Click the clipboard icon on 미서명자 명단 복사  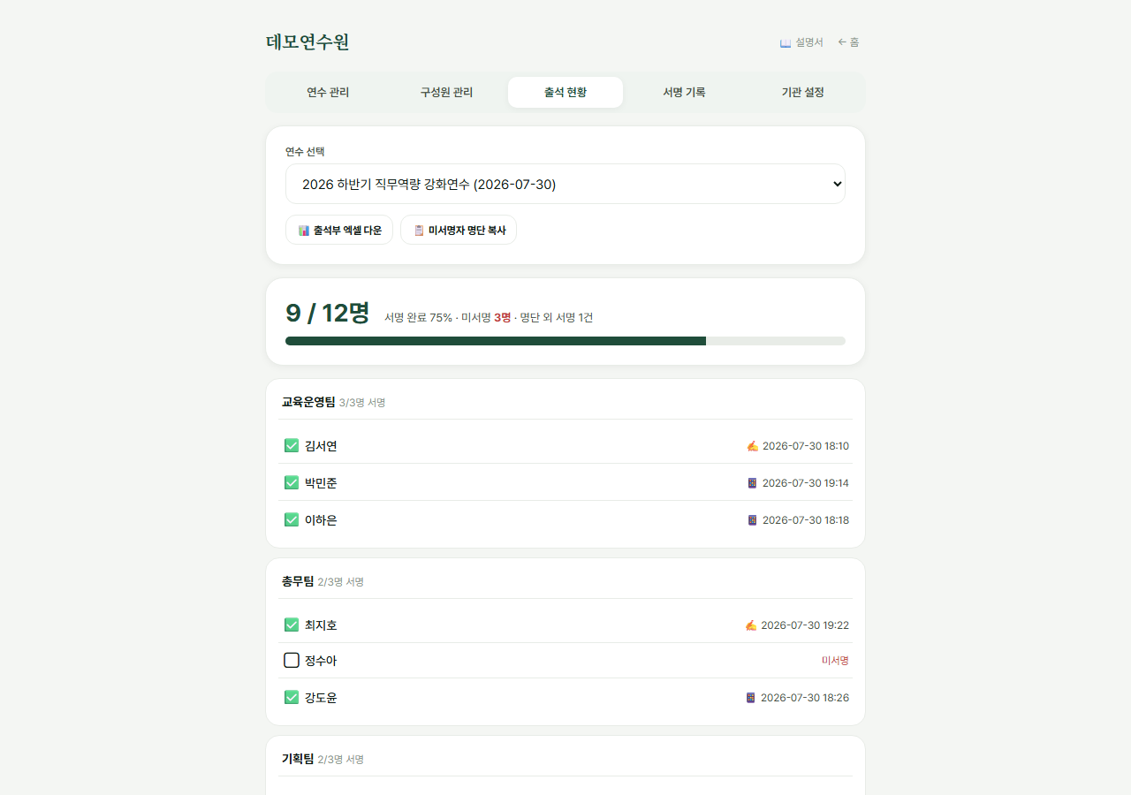(419, 231)
